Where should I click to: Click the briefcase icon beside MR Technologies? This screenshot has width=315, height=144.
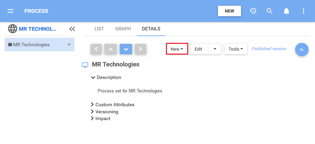[x=10, y=45]
